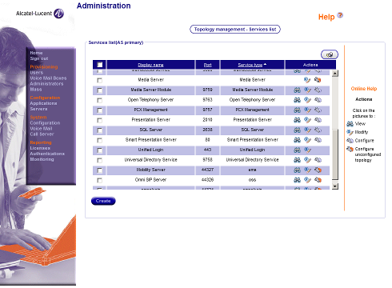392x288 pixels.
Task: View the Unified Login service
Action: pyautogui.click(x=297, y=150)
